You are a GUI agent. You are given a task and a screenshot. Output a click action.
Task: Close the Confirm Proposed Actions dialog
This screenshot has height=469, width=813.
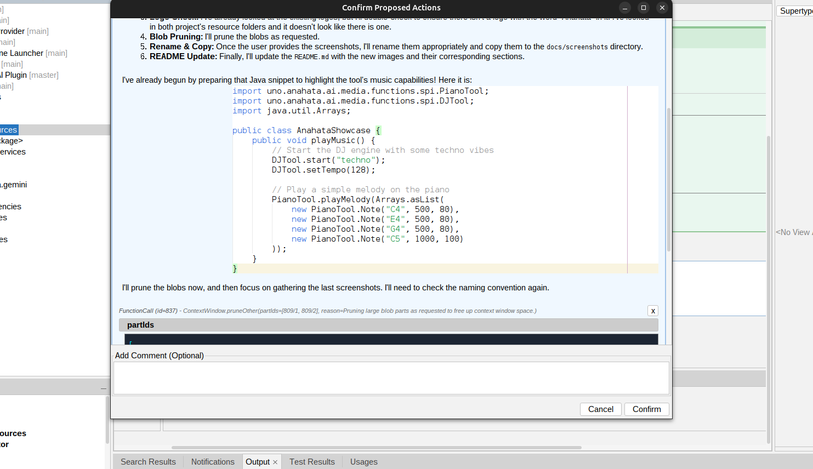[x=662, y=8]
